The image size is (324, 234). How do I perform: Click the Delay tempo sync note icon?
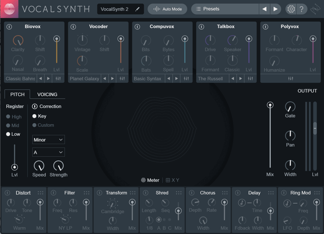coord(242,203)
